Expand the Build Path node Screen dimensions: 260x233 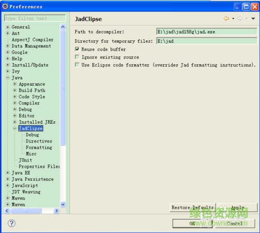(15, 90)
